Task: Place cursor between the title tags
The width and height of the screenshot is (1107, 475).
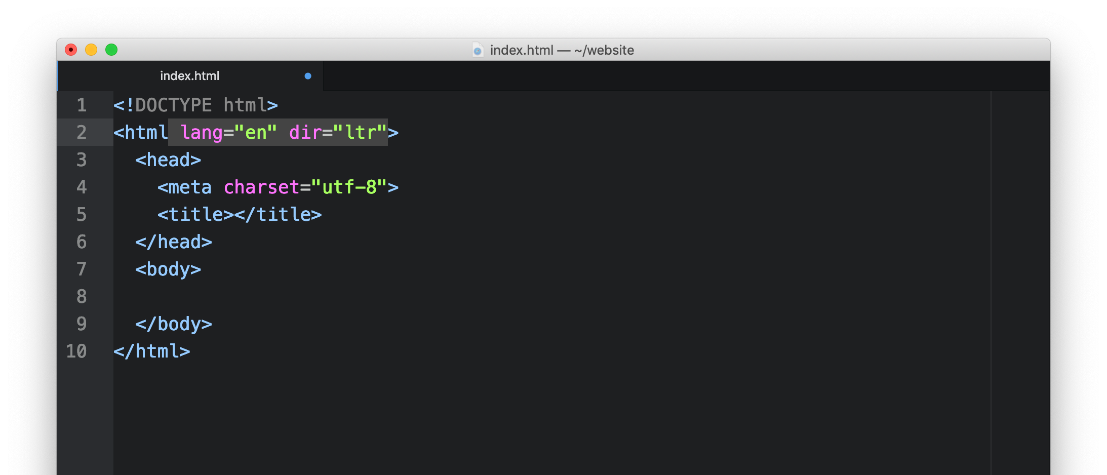Action: [x=234, y=215]
